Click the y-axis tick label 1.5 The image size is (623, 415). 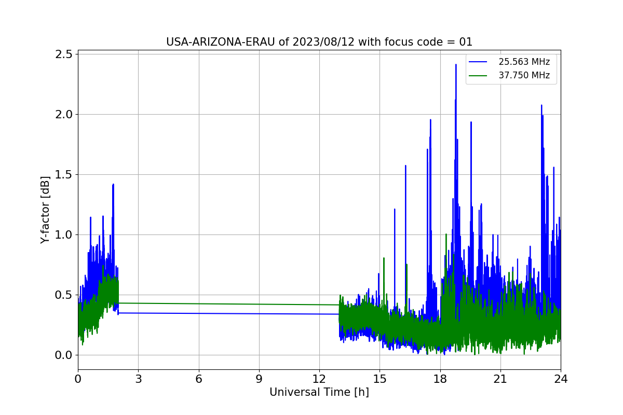(x=63, y=175)
